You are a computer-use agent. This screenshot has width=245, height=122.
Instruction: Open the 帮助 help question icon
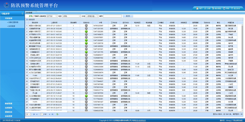pos(224,8)
